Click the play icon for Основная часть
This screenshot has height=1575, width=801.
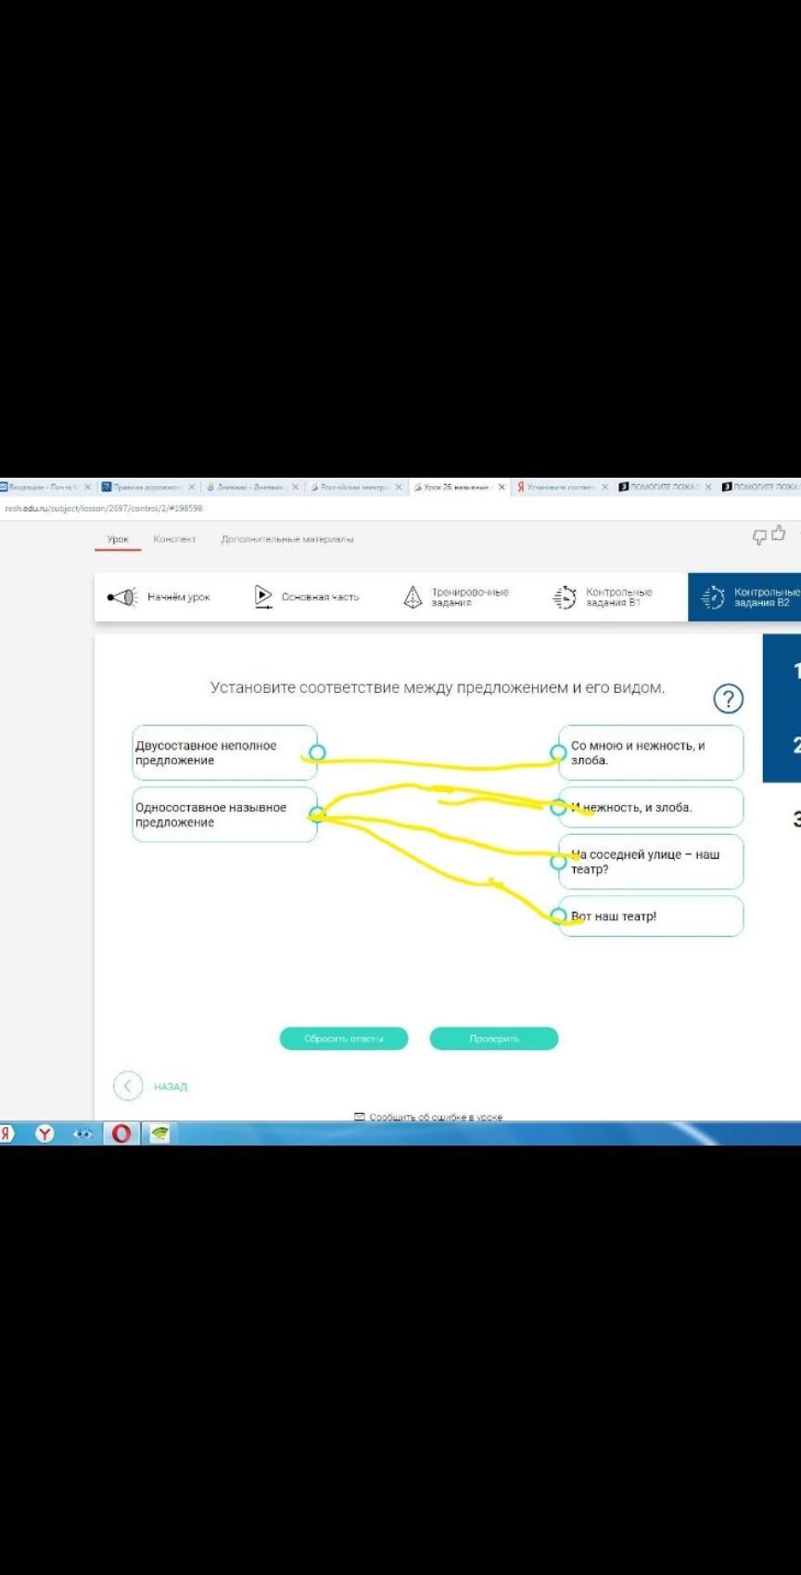click(x=263, y=597)
